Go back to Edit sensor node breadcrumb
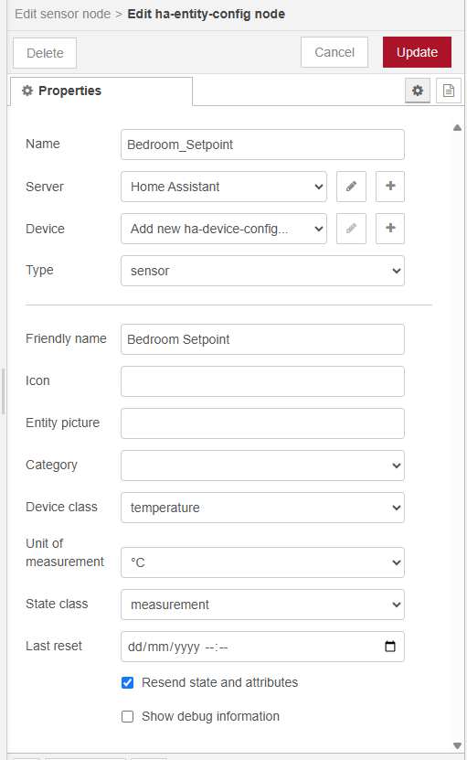467x760 pixels. 62,14
